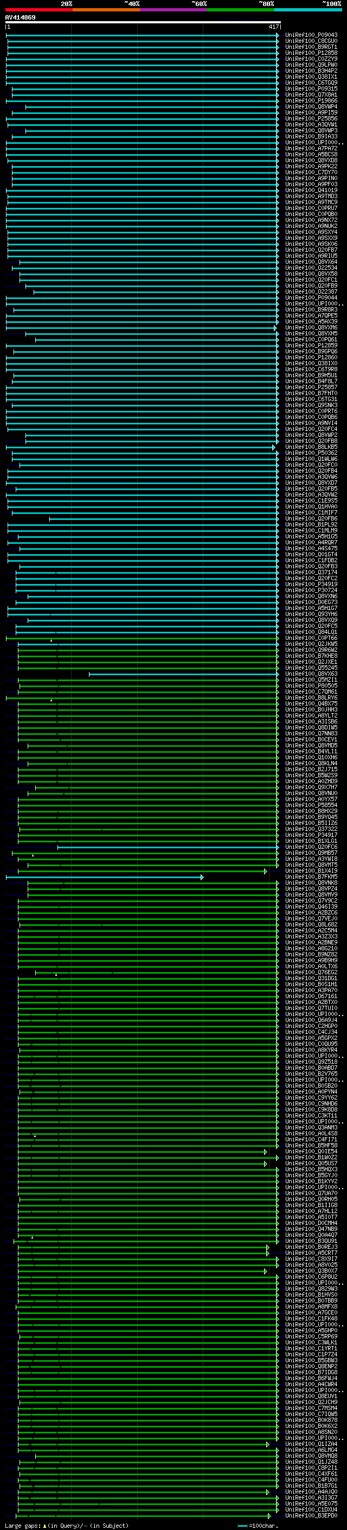
Task: Select the UniRef100_P50362 label
Action: (311, 453)
